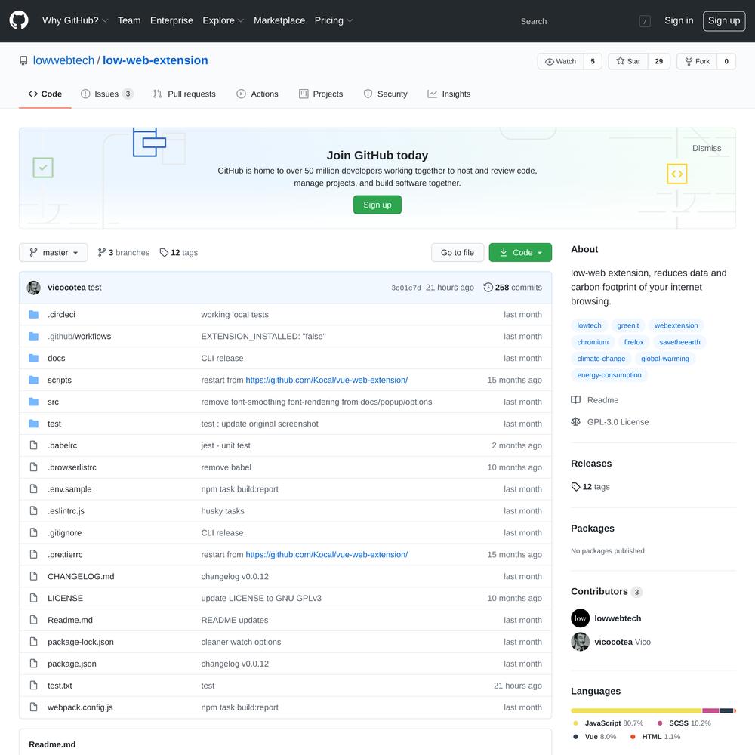Click the scales icon beside GPL-3.0 License
The image size is (755, 755).
point(575,422)
